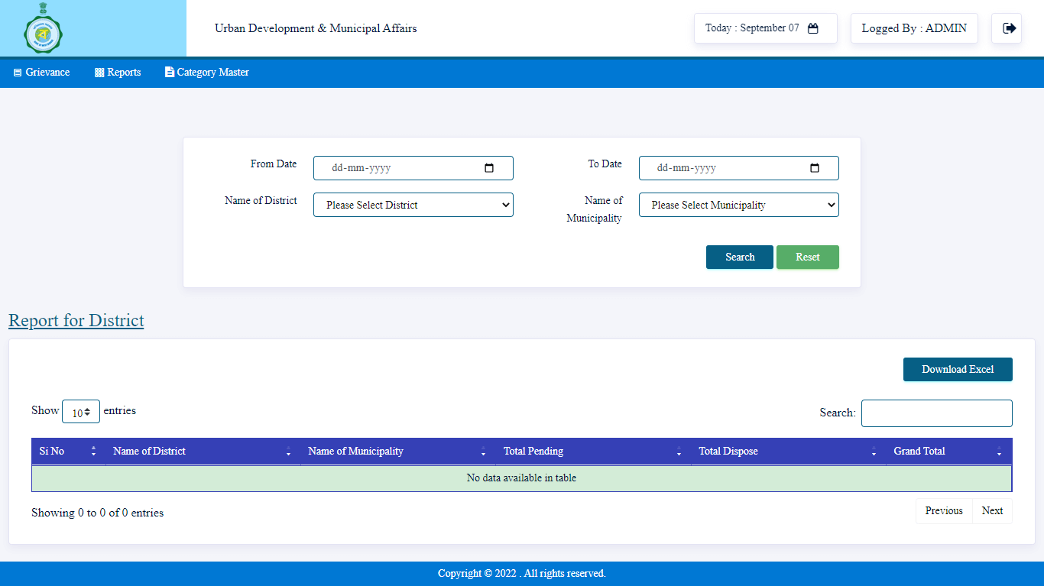
Task: Focus the From Date input field
Action: [x=413, y=168]
